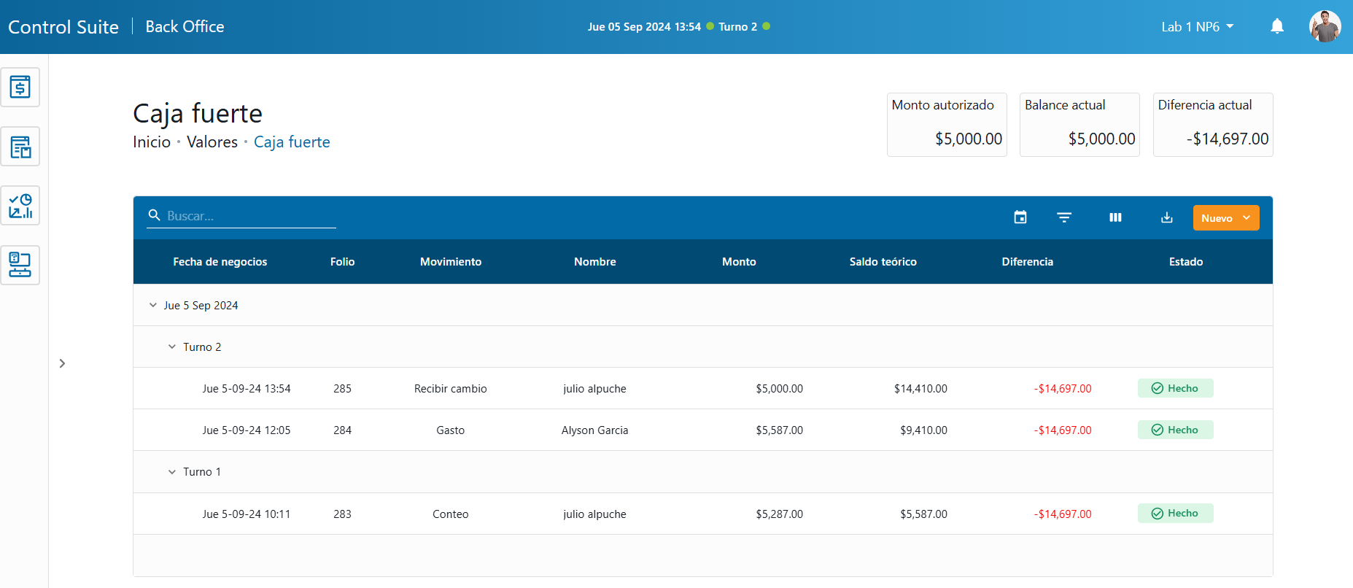Open the calendar date filter
Screen dimensions: 1353x588
(x=1020, y=217)
